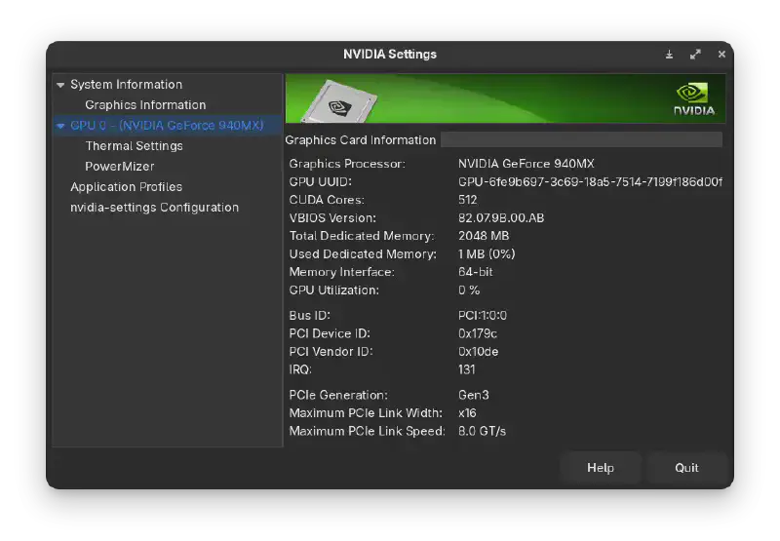Screen dimensions: 780x541
Task: Click the NVIDIA Settings window title
Action: click(x=390, y=55)
